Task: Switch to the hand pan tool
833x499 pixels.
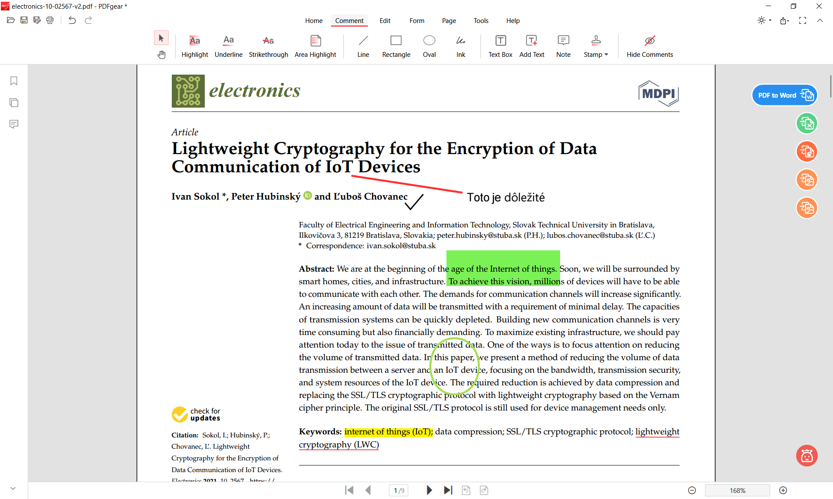Action: click(x=161, y=55)
